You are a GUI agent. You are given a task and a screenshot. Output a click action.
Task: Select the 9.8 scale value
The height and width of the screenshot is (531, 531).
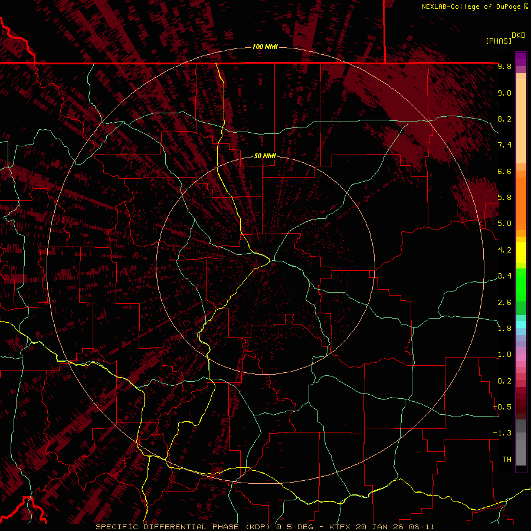[504, 66]
